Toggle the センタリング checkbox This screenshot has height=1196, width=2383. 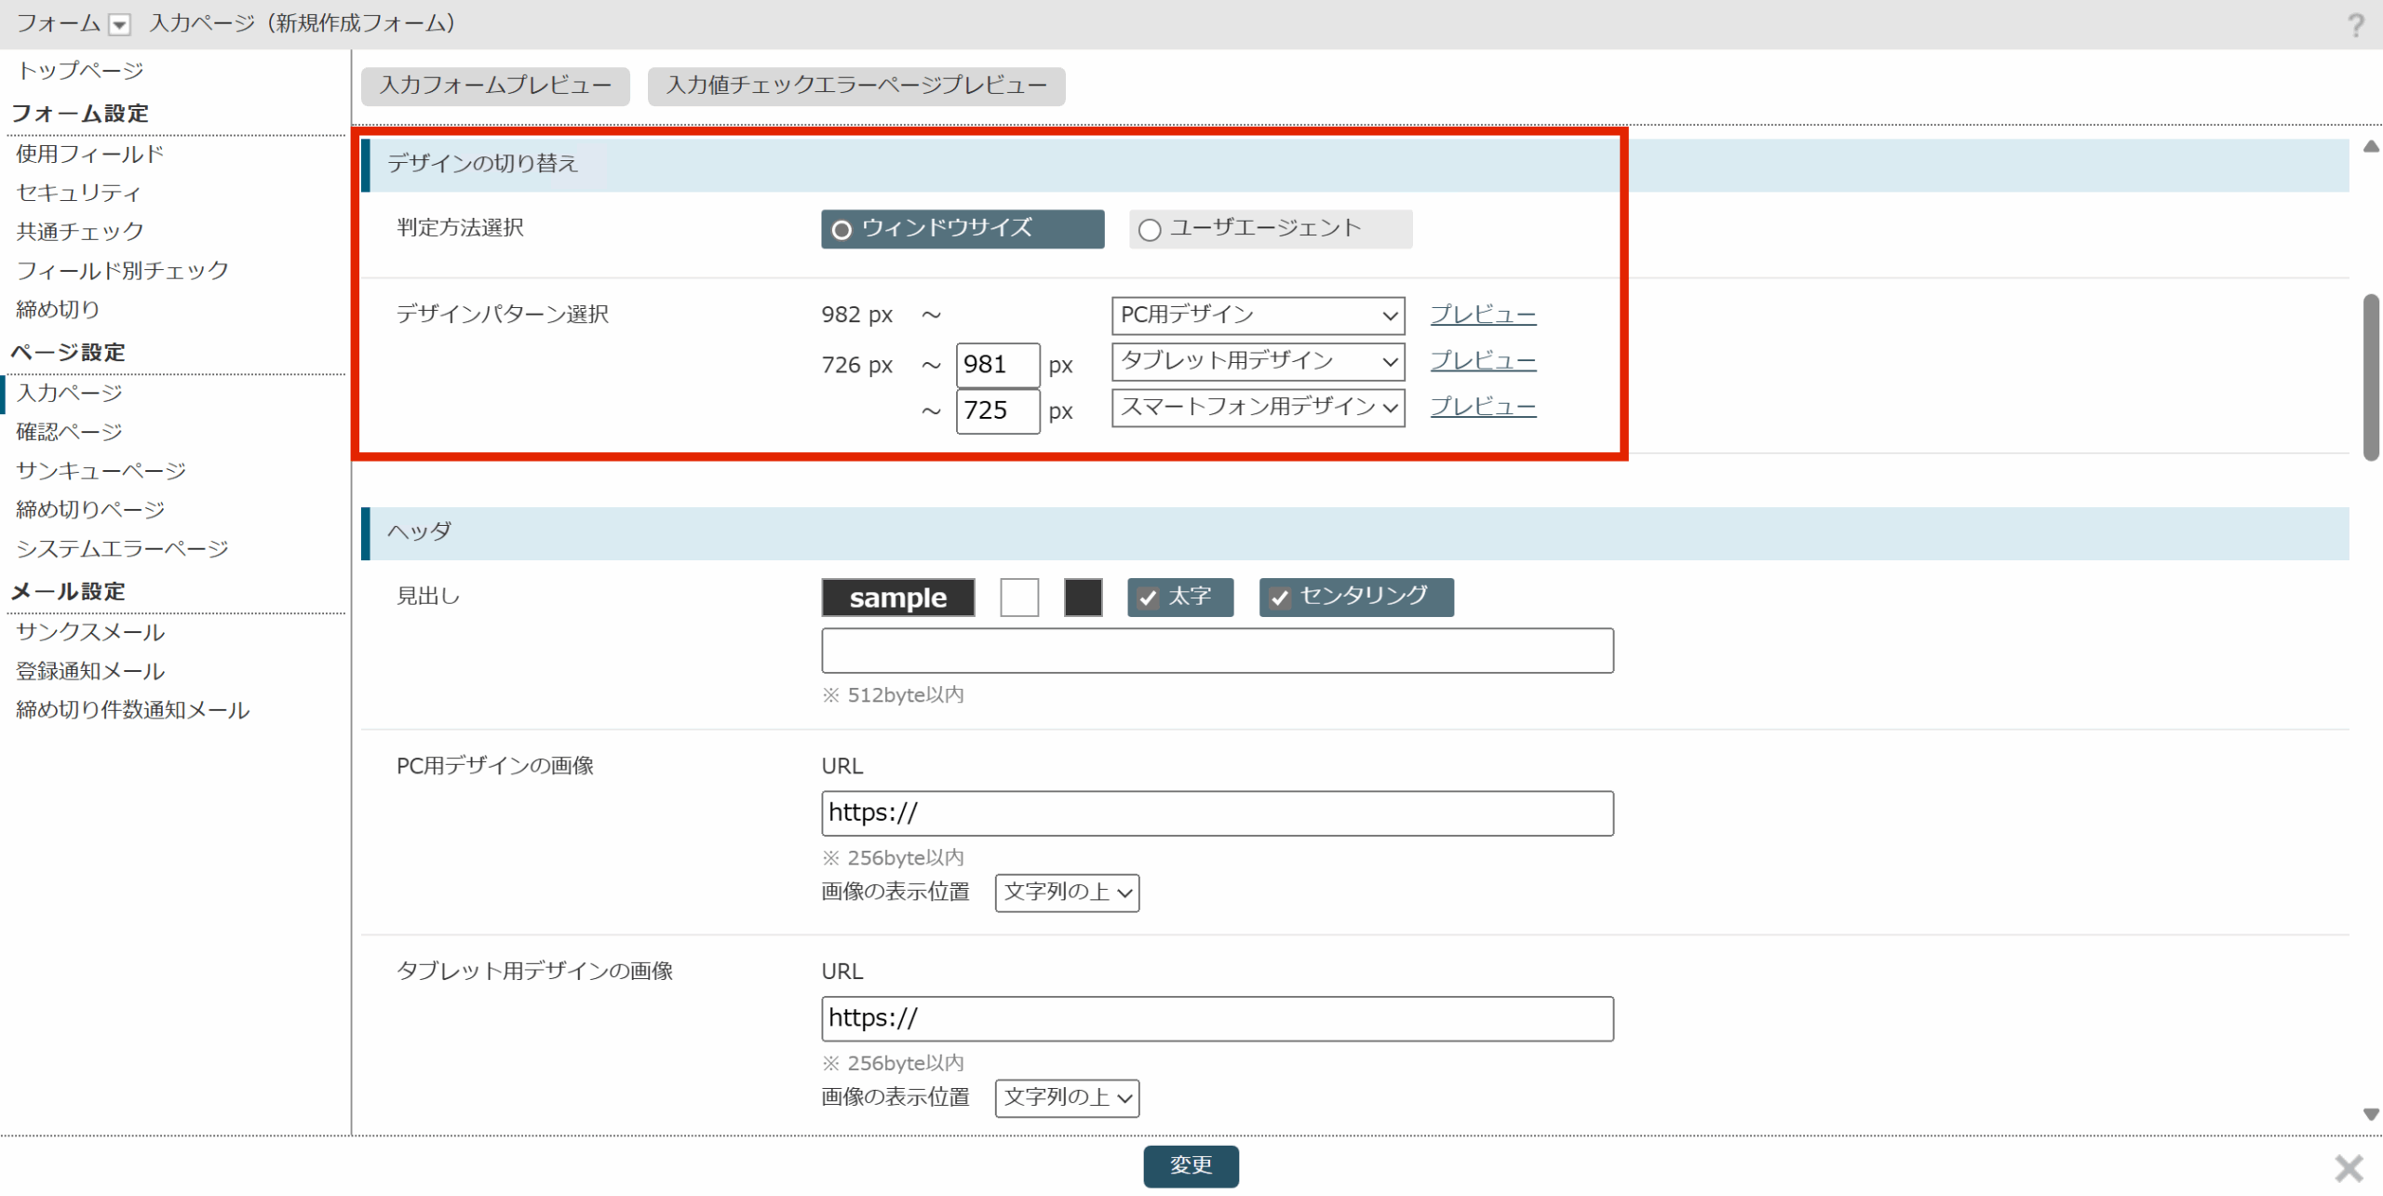(1355, 597)
